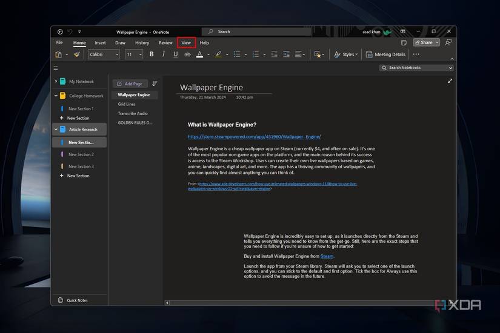The height and width of the screenshot is (333, 500).
Task: Open the View ribbon tab
Action: click(x=186, y=43)
